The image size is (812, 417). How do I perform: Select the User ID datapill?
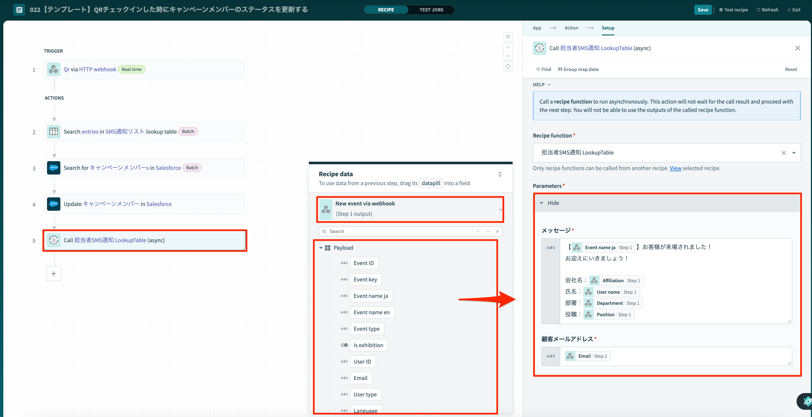(x=363, y=362)
